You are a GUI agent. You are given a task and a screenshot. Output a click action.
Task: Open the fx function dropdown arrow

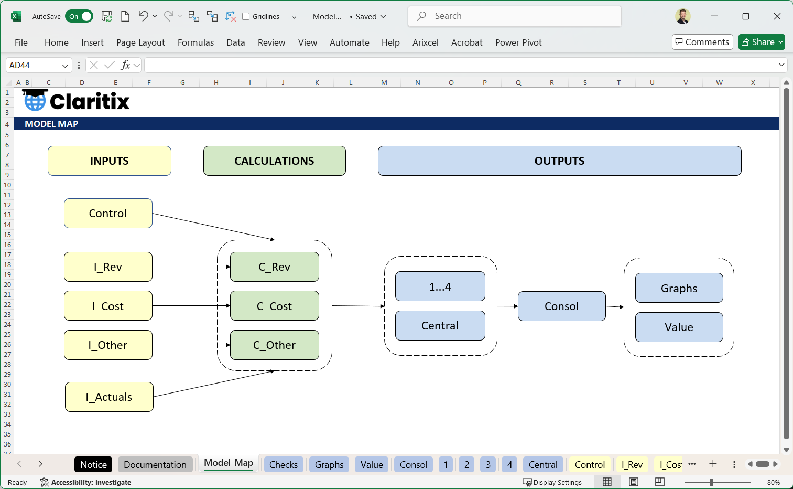[x=137, y=65]
